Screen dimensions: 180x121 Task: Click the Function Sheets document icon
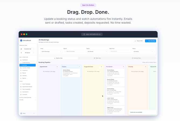21,68
